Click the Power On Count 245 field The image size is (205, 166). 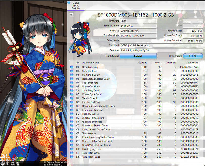coord(193,36)
